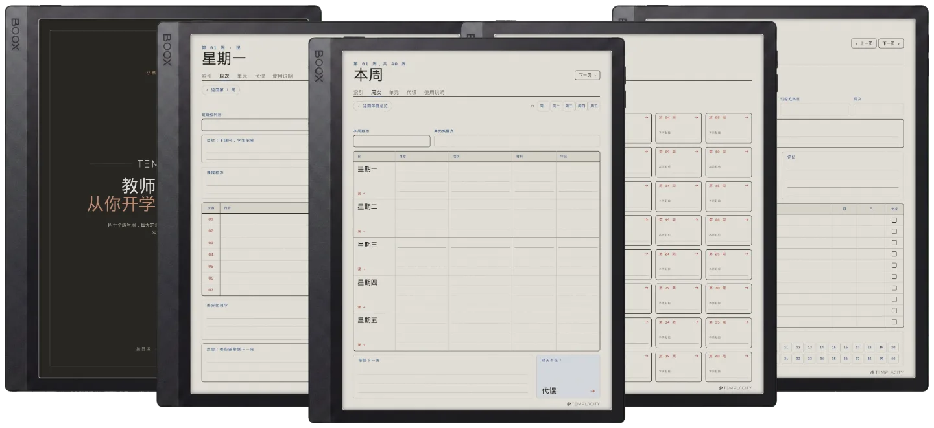This screenshot has width=934, height=428.
Task: Open the 单元 tab on the 星期一 page
Action: click(242, 76)
